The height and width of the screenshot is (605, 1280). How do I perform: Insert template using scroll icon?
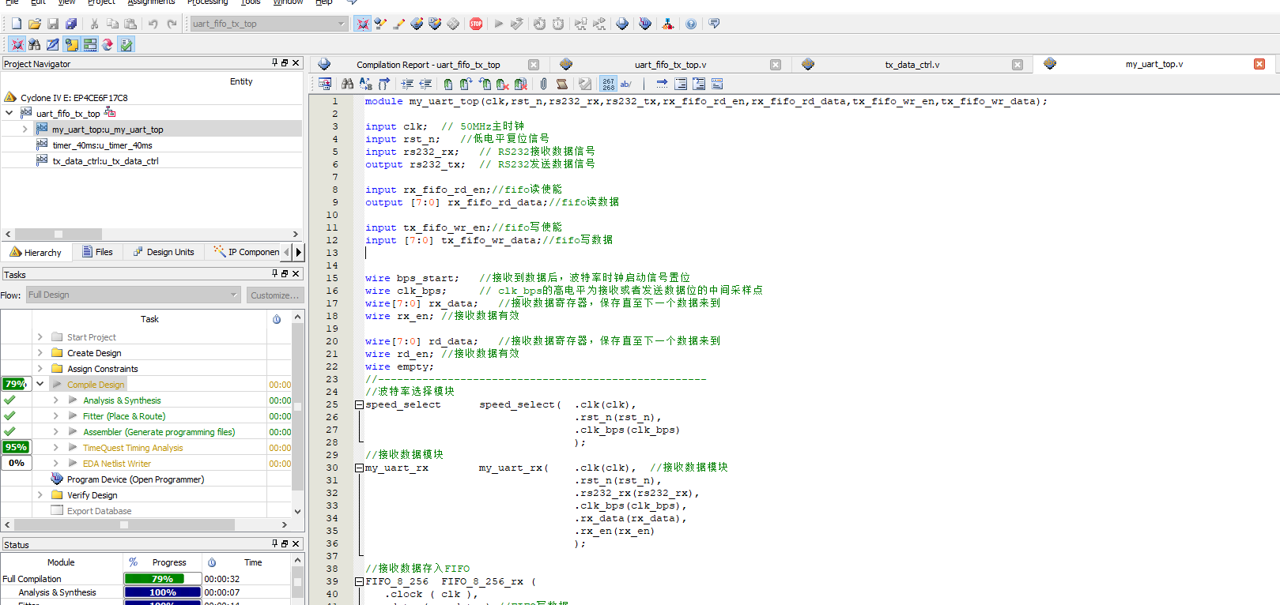562,84
